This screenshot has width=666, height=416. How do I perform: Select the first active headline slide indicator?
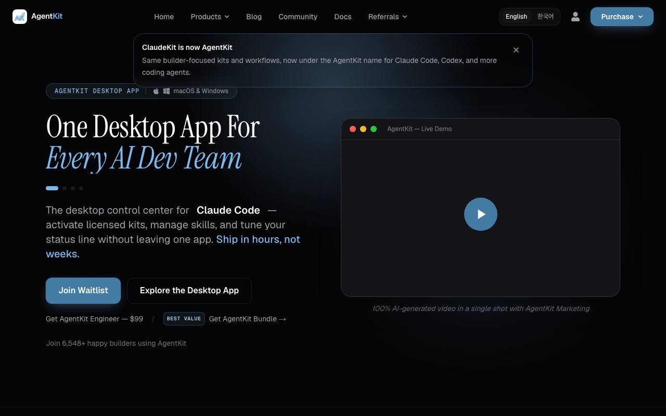pos(52,188)
